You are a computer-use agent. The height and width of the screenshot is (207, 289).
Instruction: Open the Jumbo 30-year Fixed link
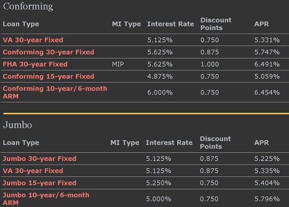(40, 159)
